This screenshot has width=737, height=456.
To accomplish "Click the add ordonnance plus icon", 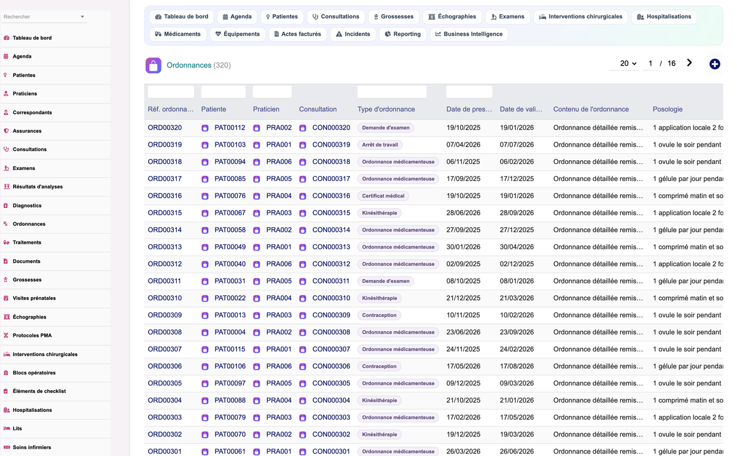I will click(x=714, y=64).
